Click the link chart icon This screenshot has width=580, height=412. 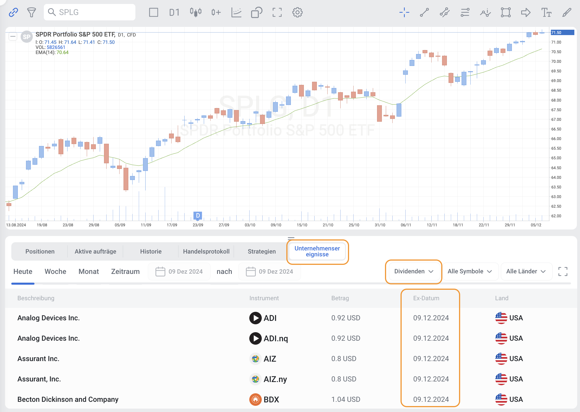pyautogui.click(x=13, y=12)
